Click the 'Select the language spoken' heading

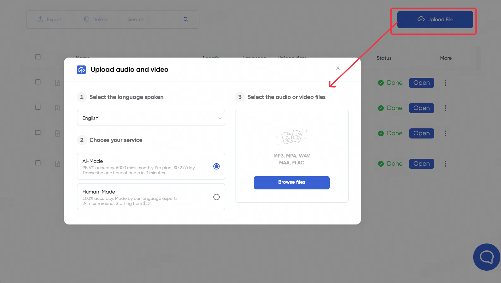(x=126, y=97)
